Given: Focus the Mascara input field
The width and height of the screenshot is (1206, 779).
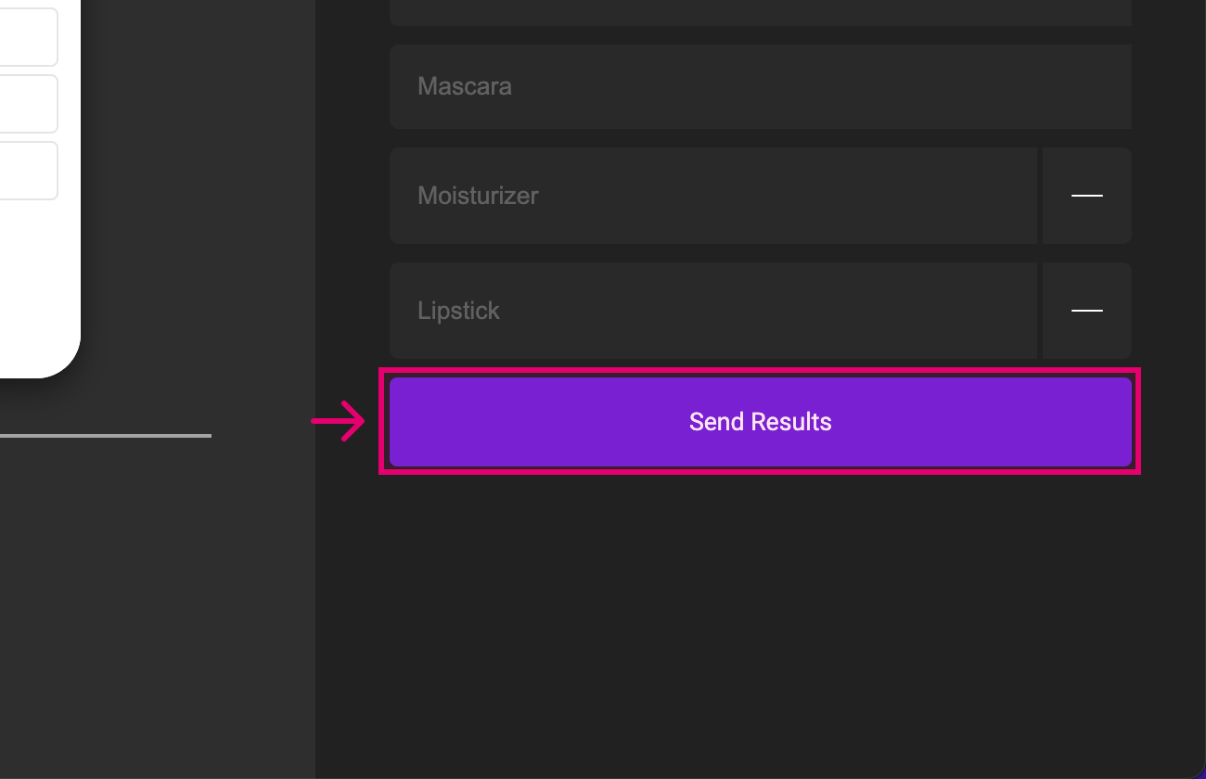Looking at the screenshot, I should click(x=761, y=86).
